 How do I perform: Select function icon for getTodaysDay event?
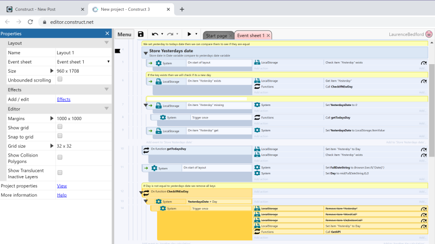146,150
